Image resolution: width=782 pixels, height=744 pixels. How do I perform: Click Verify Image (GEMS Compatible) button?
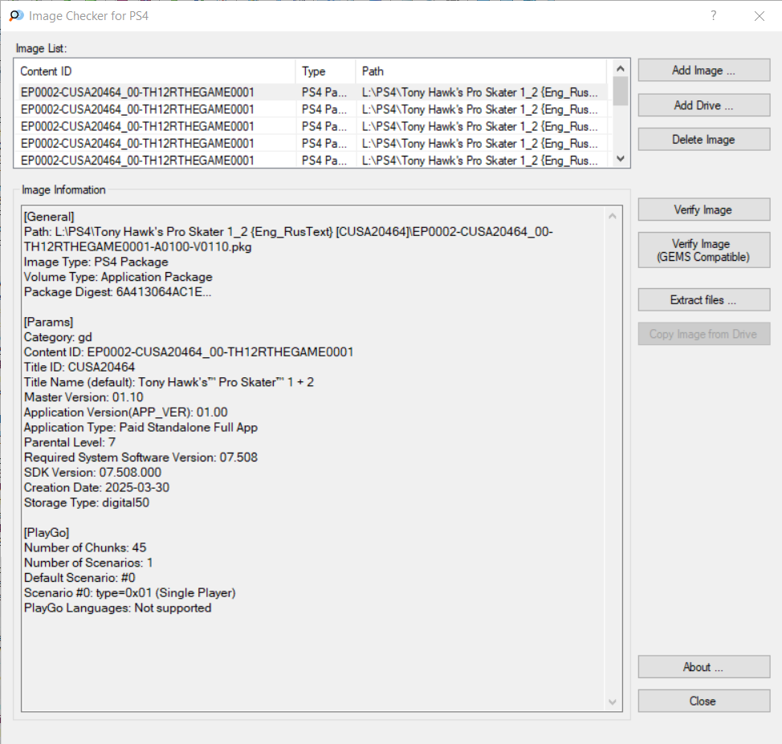click(703, 250)
